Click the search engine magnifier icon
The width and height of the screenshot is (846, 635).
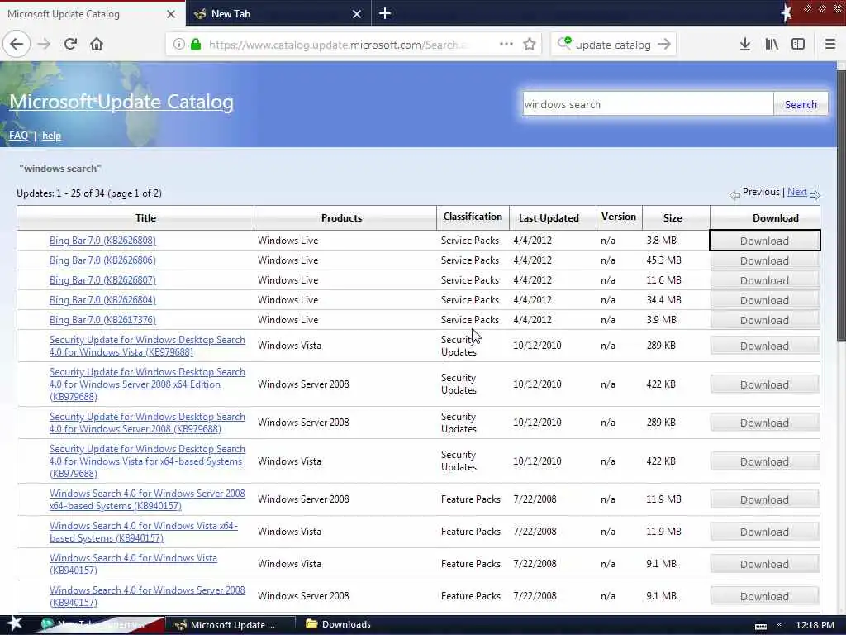coord(563,43)
